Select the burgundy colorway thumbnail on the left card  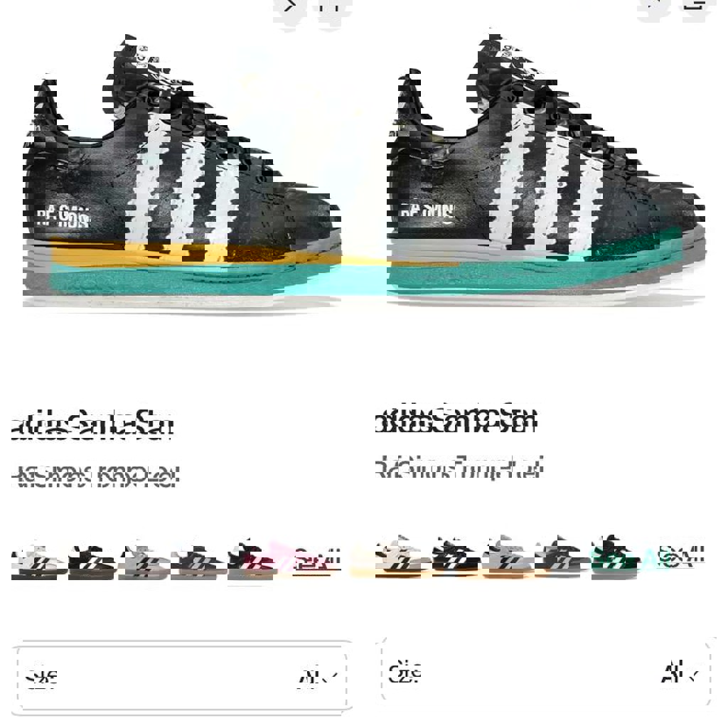coord(252,562)
